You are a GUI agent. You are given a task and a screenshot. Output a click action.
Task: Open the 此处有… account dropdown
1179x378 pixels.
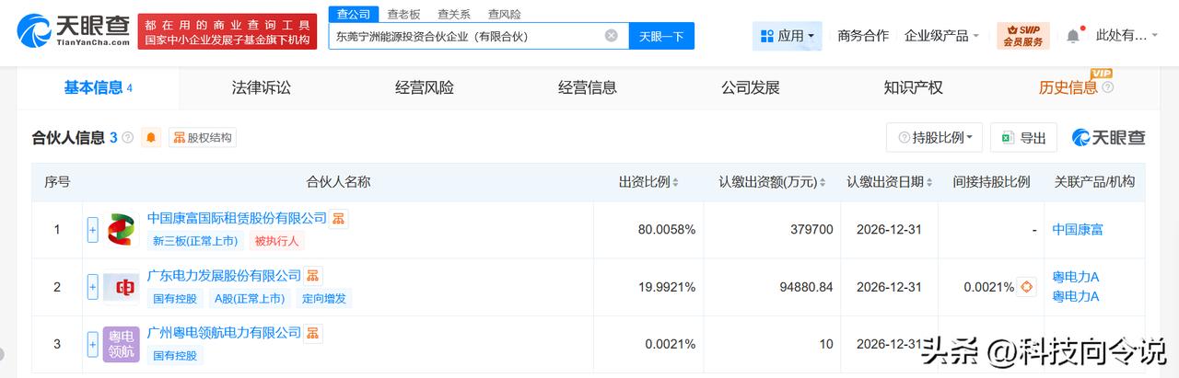1127,36
